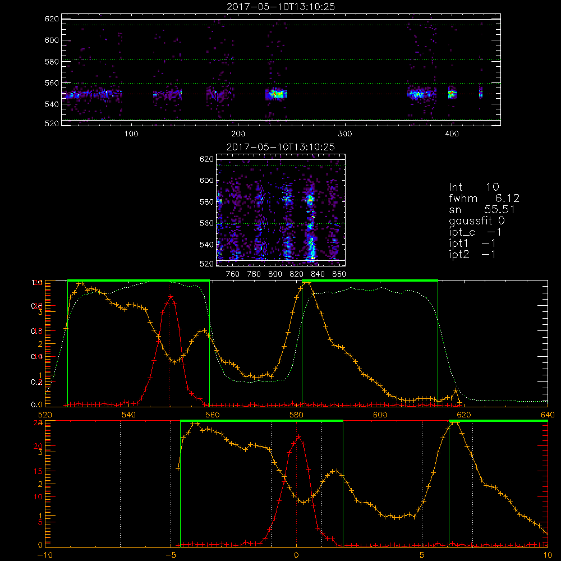Click x-axis label 0 of bottom plot
Image resolution: width=561 pixels, height=561 pixels.
296,555
